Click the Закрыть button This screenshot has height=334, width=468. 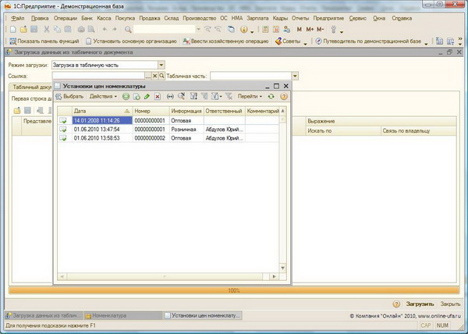[x=450, y=304]
